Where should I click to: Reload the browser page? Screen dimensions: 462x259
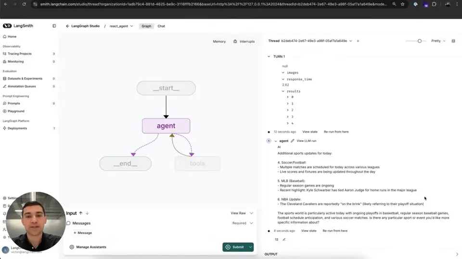pos(24,4)
